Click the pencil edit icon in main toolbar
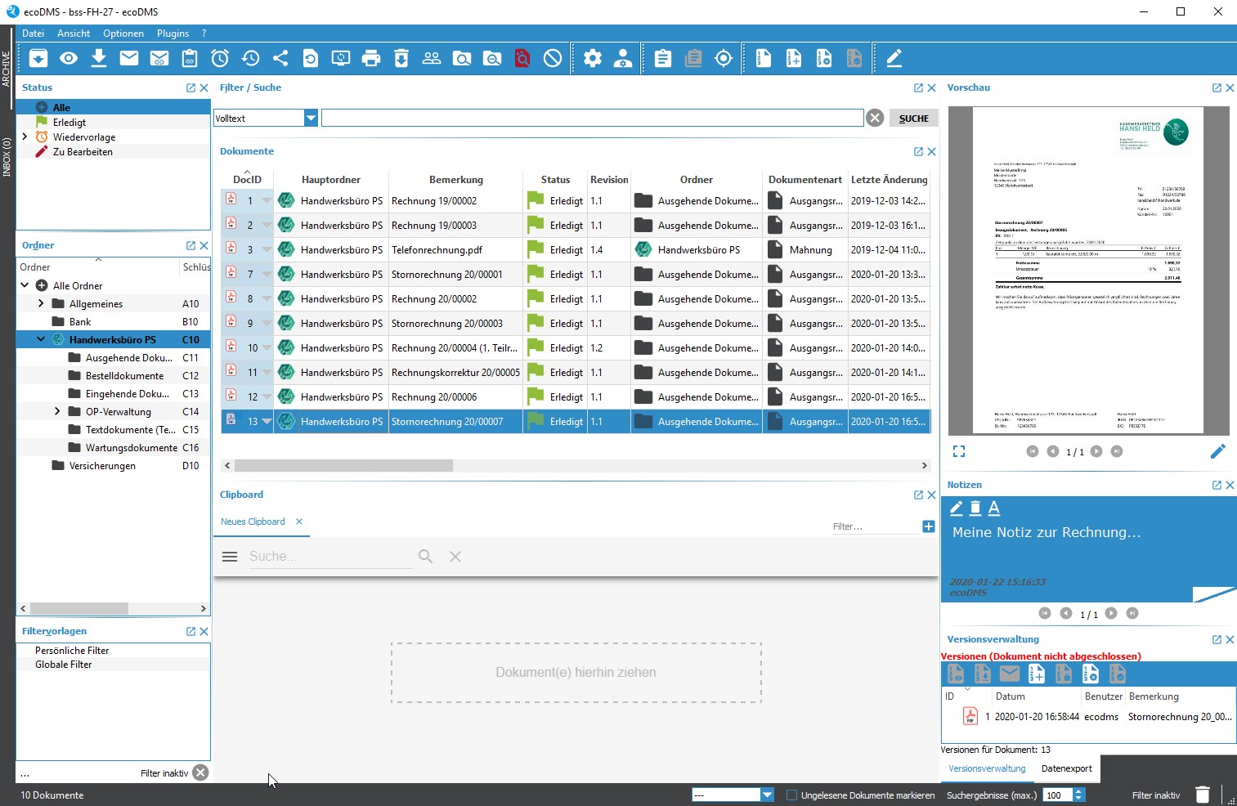Image resolution: width=1237 pixels, height=806 pixels. coord(894,58)
